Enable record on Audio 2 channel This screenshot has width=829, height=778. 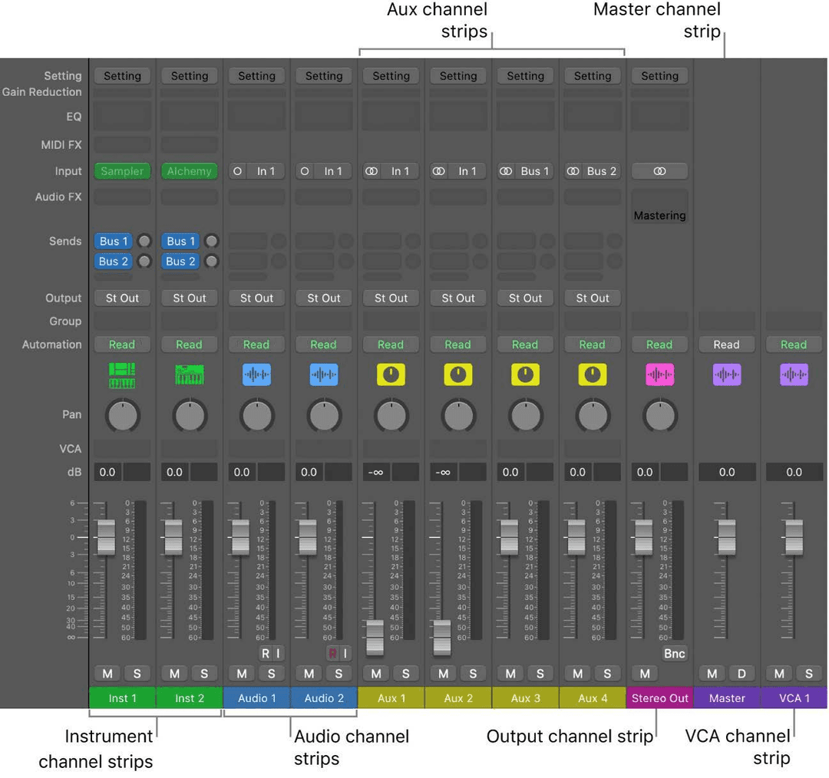coord(332,653)
